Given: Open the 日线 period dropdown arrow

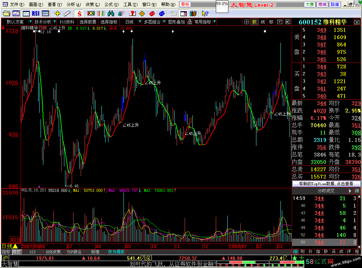Looking at the screenshot, I should 140,22.
